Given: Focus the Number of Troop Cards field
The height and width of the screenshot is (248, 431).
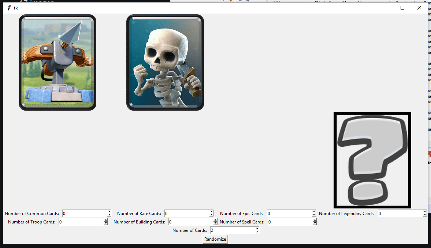Looking at the screenshot, I should coord(81,222).
